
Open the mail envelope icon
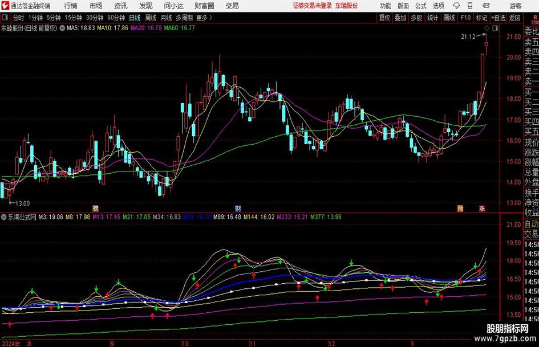pyautogui.click(x=486, y=6)
